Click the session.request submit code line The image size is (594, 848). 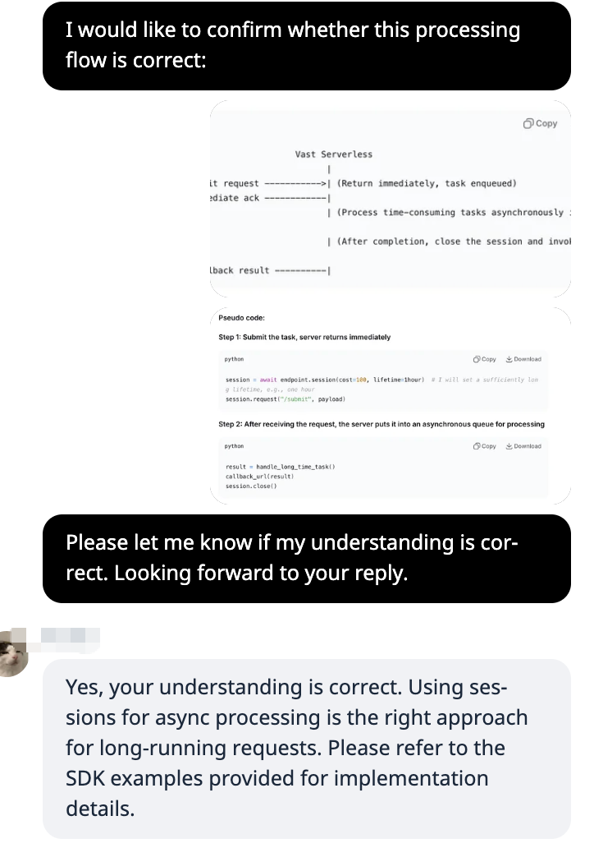pyautogui.click(x=286, y=399)
